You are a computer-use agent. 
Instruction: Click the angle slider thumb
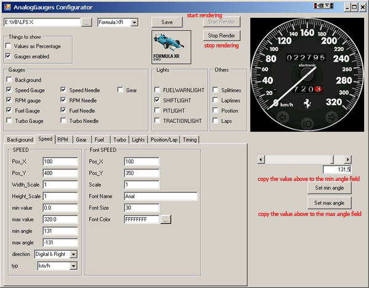(333, 159)
